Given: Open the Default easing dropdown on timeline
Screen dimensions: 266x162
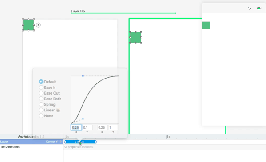Looking at the screenshot, I should pyautogui.click(x=80, y=142).
